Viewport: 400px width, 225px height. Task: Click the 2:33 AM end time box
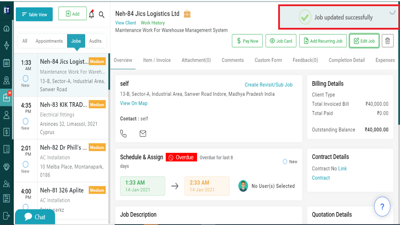tap(207, 186)
